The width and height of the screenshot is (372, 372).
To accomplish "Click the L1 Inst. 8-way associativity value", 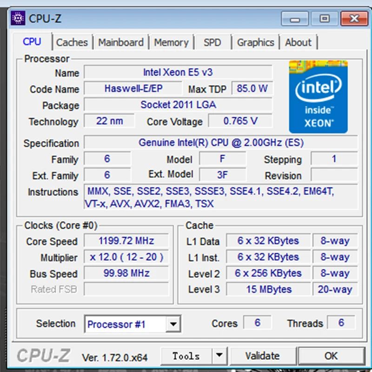I will [335, 257].
